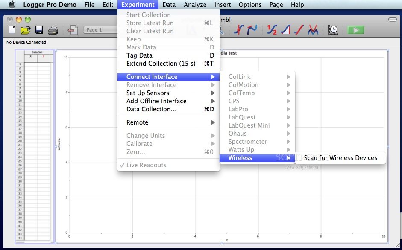The image size is (402, 250).
Task: Click the Statistics icon
Action: [x=272, y=30]
